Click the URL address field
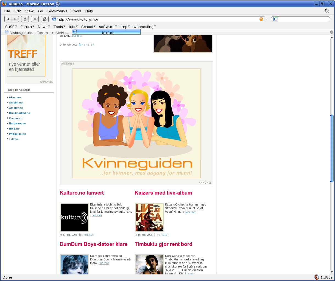This screenshot has width=335, height=281. pos(158,19)
